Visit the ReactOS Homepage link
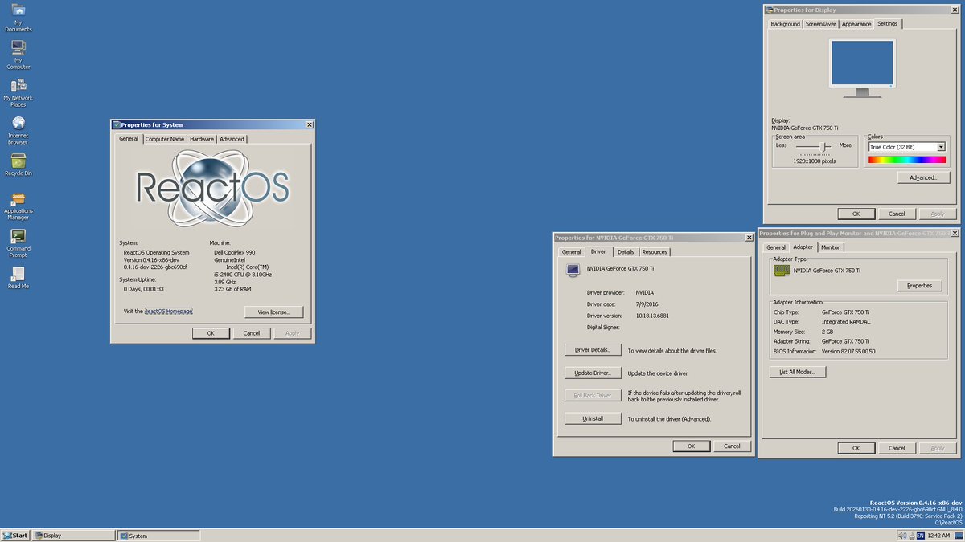Viewport: 965px width, 542px height. click(x=169, y=311)
